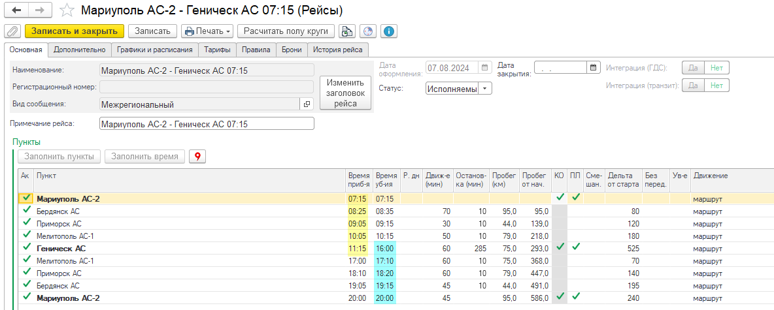Toggle the КО checkmark in the Геническ АС row
The height and width of the screenshot is (310, 774).
[x=560, y=247]
